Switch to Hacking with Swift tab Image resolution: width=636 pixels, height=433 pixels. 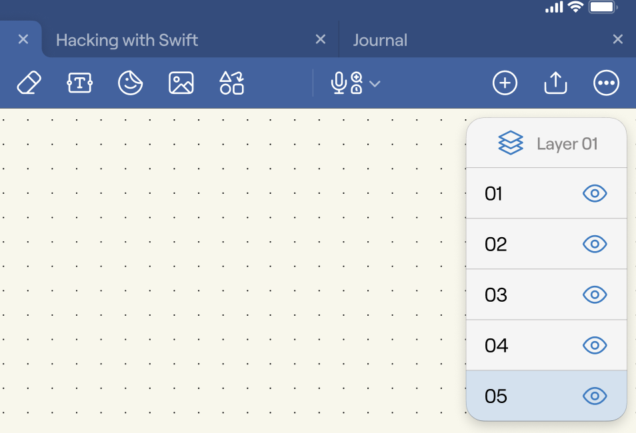pos(127,40)
